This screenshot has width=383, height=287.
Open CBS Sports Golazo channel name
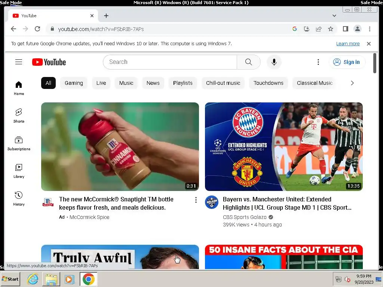coord(245,217)
